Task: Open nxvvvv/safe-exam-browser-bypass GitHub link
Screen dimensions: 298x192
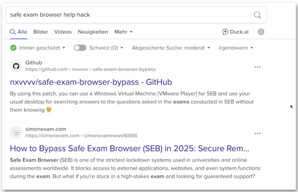Action: (91, 82)
